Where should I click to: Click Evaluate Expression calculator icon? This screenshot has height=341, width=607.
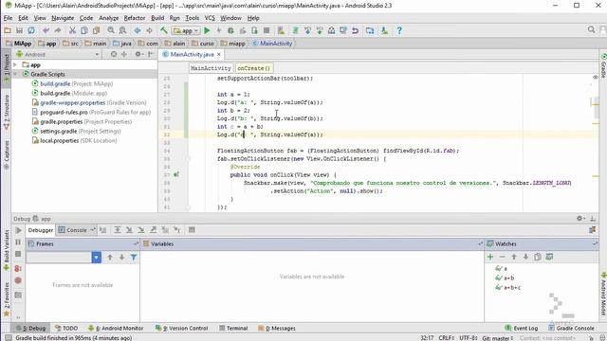(x=192, y=230)
